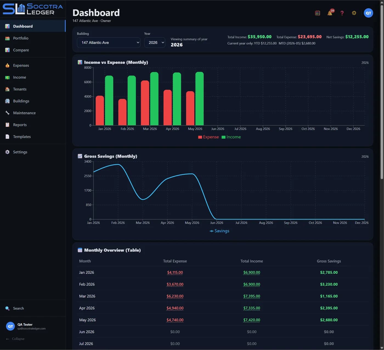
Task: Go to Dashboard in the sidebar
Action: (x=33, y=26)
